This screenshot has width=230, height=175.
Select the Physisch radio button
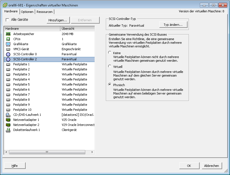(110, 85)
